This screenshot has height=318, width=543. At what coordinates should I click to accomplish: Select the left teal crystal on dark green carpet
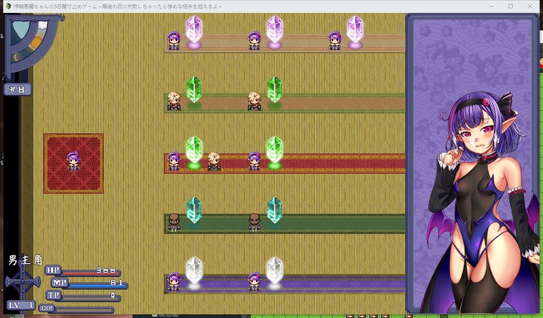click(194, 210)
